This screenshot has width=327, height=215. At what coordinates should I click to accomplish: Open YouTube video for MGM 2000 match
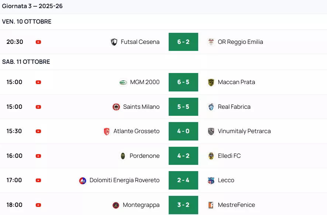point(38,82)
